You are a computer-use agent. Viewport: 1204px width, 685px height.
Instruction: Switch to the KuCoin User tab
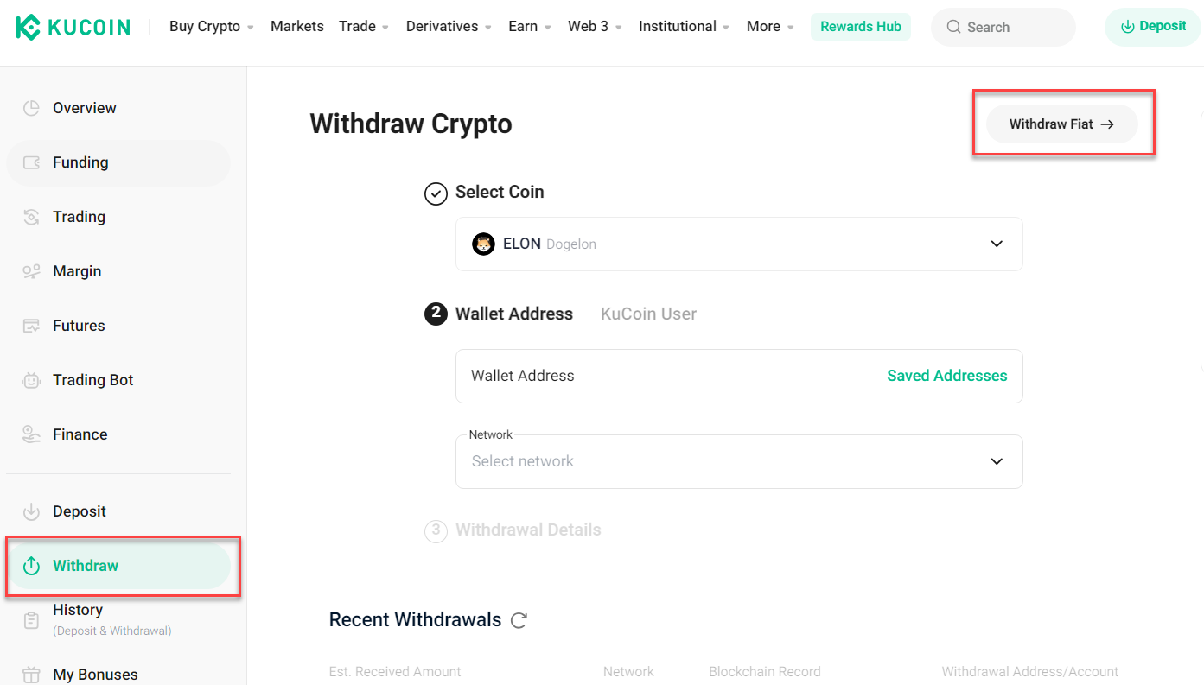coord(648,314)
